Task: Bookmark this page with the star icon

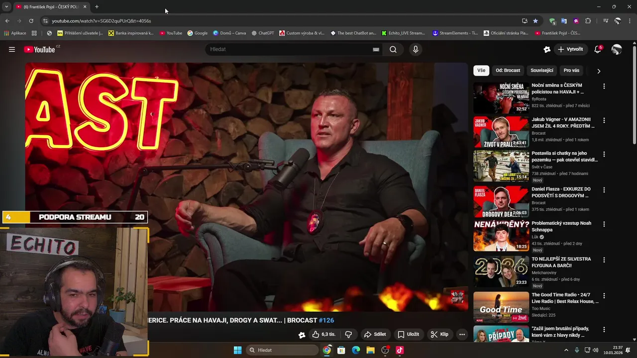Action: 535,21
